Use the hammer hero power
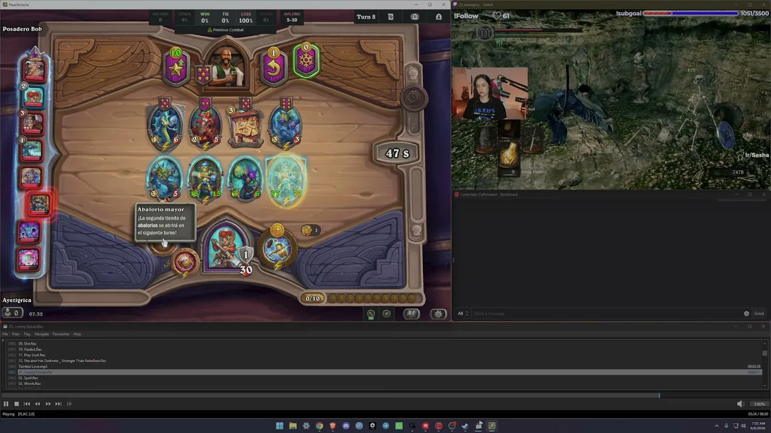 tap(277, 248)
